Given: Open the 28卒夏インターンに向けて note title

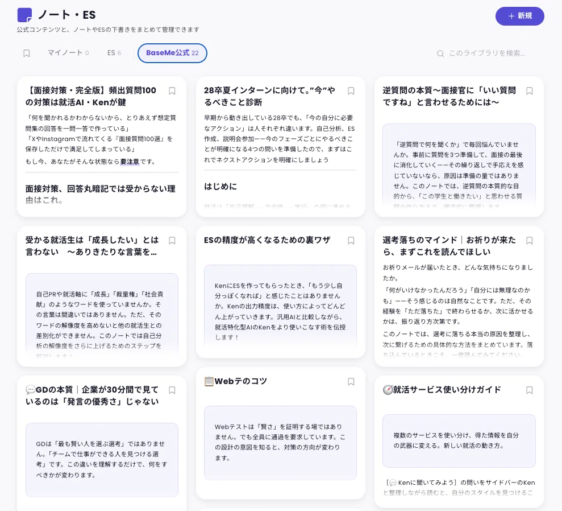Looking at the screenshot, I should (269, 96).
